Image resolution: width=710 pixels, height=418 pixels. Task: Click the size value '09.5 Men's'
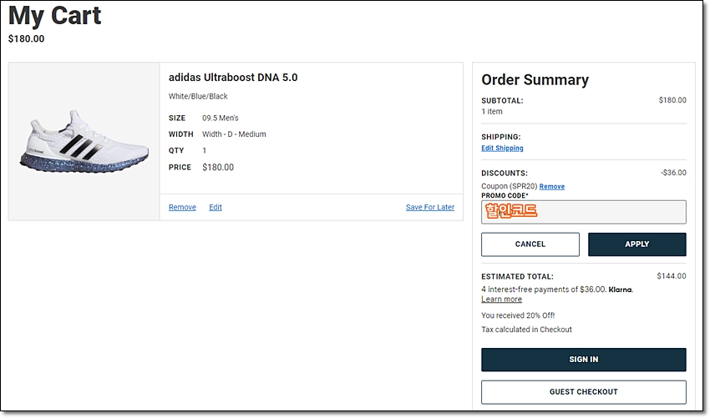pyautogui.click(x=220, y=118)
